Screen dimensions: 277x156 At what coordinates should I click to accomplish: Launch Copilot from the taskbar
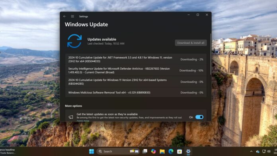coord(153,151)
